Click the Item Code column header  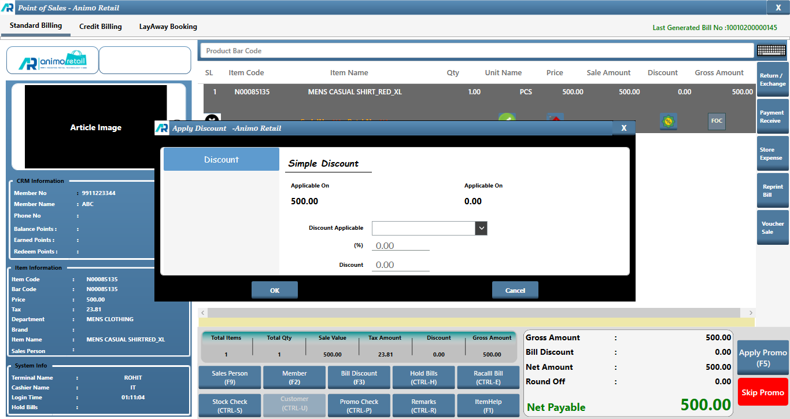tap(246, 73)
